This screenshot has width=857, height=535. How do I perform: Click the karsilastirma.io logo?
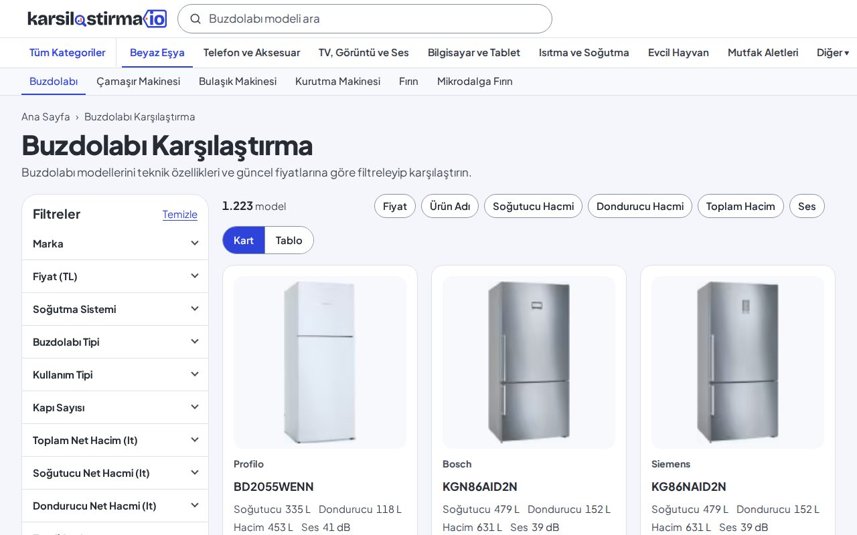[x=97, y=19]
